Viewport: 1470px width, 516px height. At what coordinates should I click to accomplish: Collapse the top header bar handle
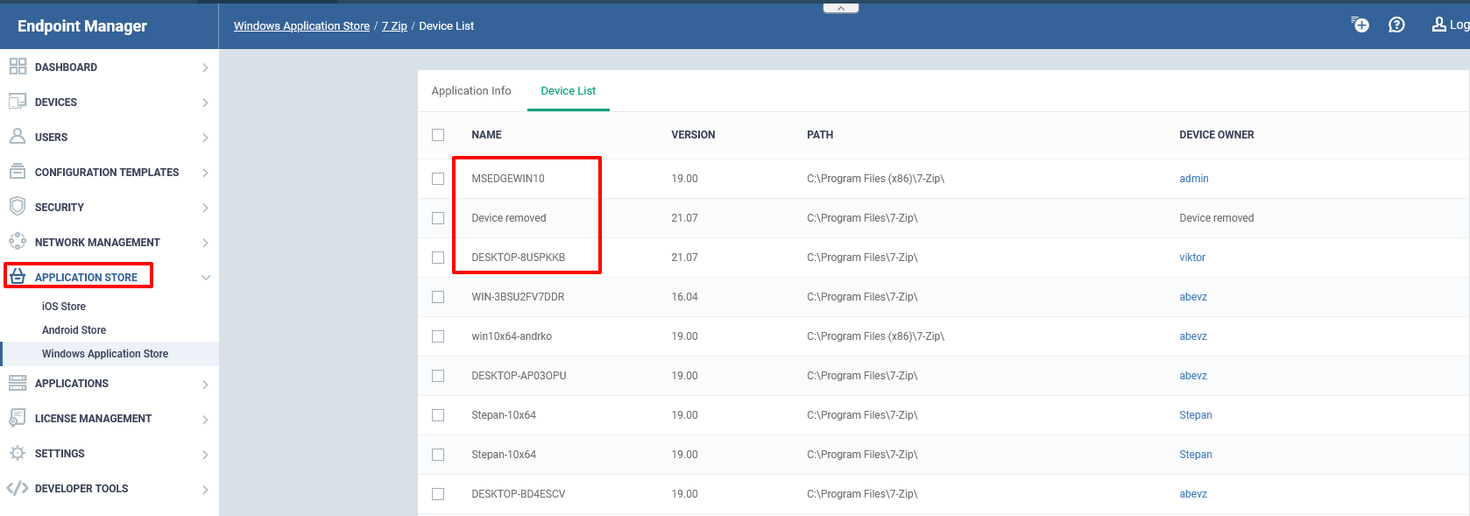pos(841,8)
